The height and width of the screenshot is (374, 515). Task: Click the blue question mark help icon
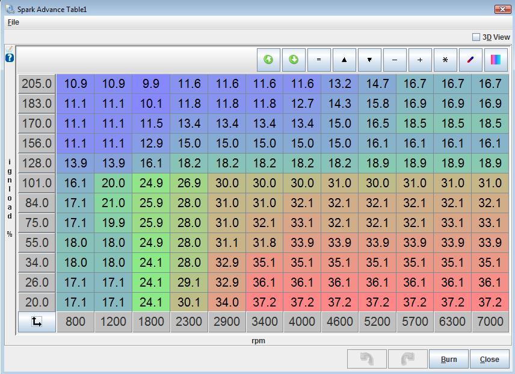point(10,58)
